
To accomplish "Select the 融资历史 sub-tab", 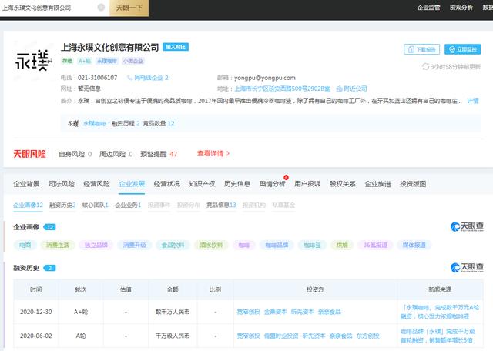I will pos(62,206).
